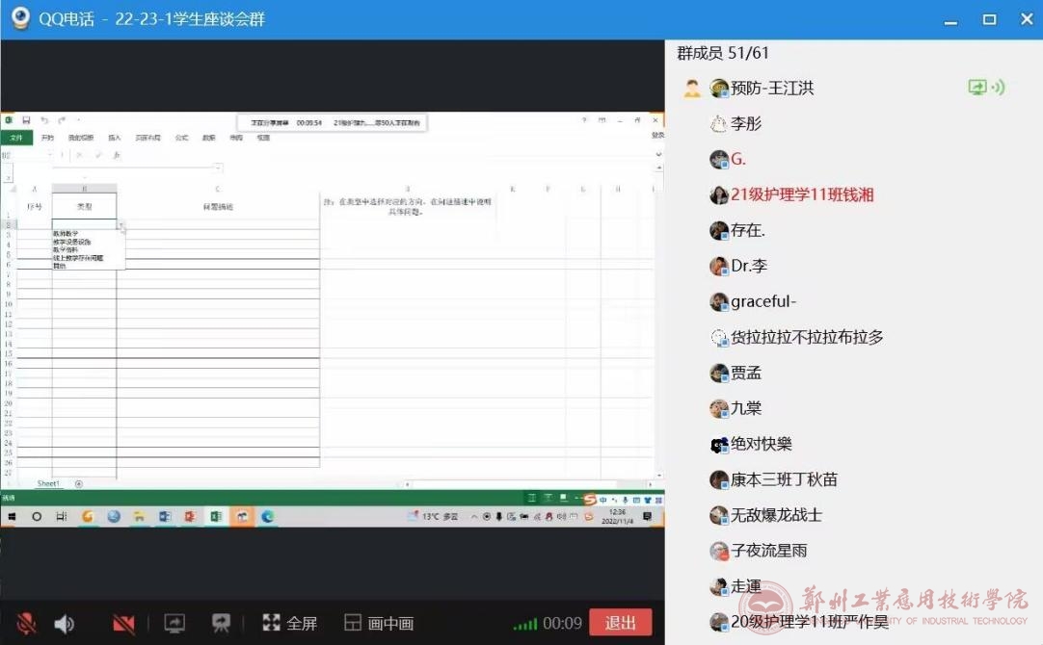The height and width of the screenshot is (645, 1043).
Task: Select member 21级护理学11班钱湘 in the list
Action: click(x=802, y=194)
